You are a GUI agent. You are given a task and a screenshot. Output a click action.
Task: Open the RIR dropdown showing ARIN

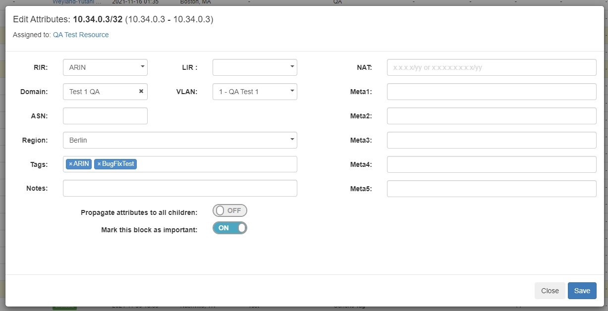105,67
